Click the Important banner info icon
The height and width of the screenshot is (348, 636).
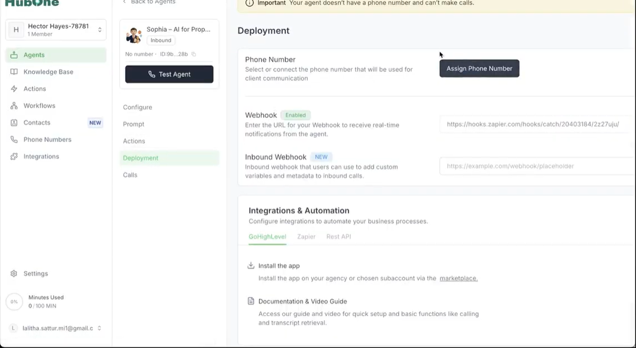click(x=250, y=3)
